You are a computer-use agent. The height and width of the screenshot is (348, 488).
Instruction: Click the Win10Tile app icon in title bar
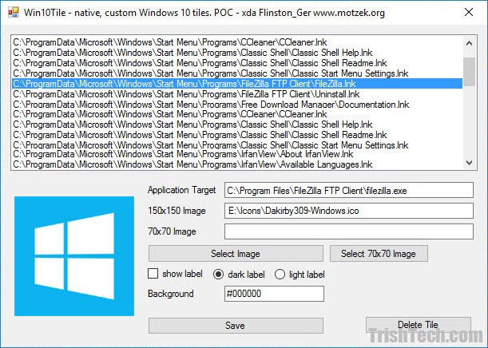tap(14, 13)
